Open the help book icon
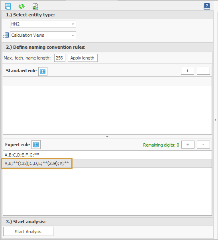Viewport: 218px width, 240px height. [207, 6]
